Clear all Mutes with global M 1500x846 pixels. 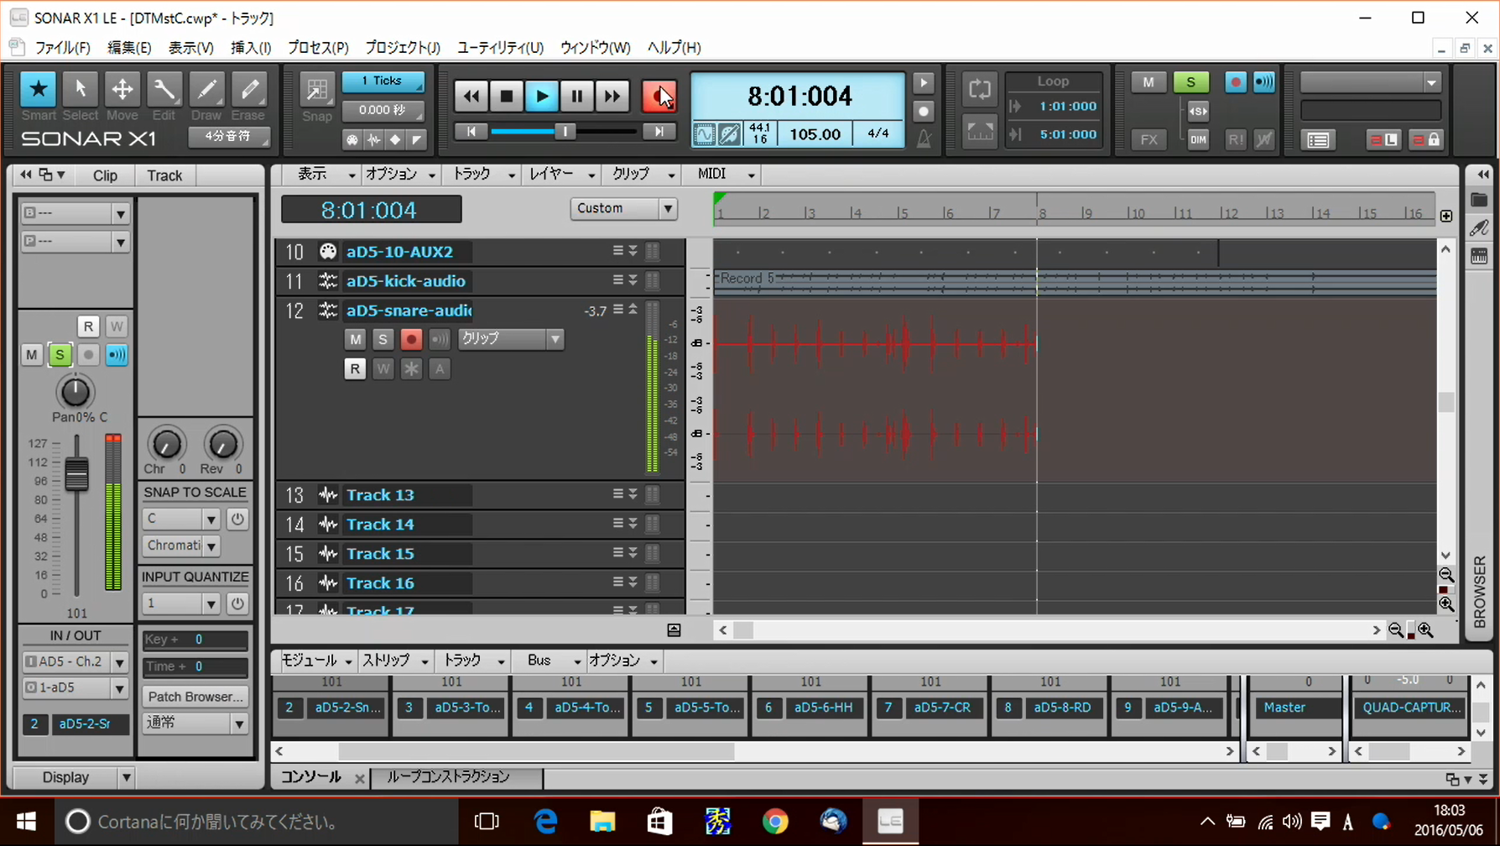coord(1148,82)
